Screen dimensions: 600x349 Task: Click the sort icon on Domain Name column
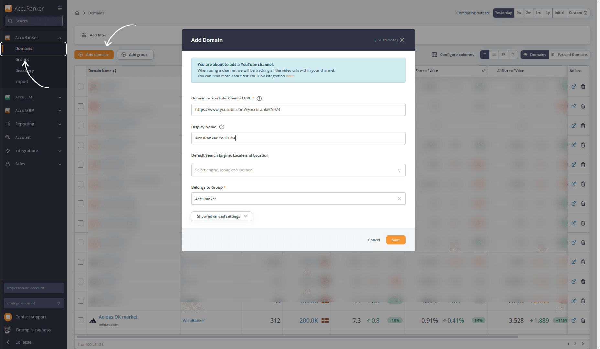(x=115, y=71)
